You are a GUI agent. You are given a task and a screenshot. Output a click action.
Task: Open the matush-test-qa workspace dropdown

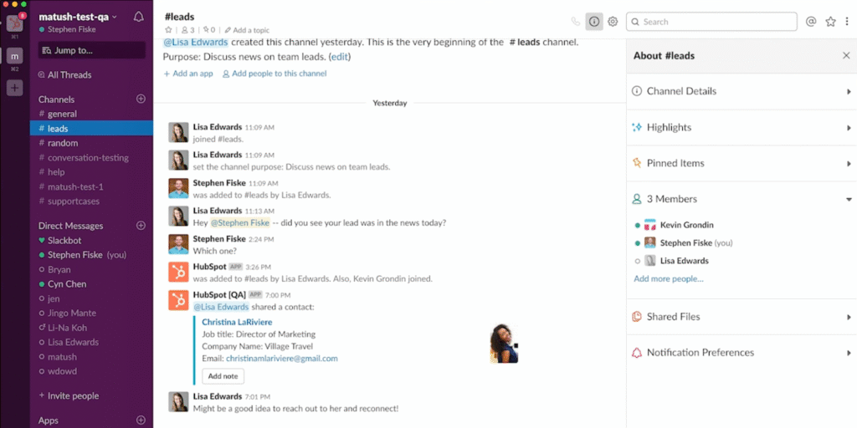coord(78,17)
